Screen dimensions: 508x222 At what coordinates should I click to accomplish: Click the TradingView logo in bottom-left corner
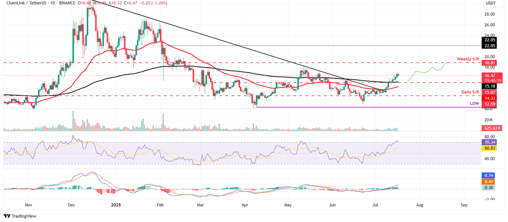click(x=20, y=216)
